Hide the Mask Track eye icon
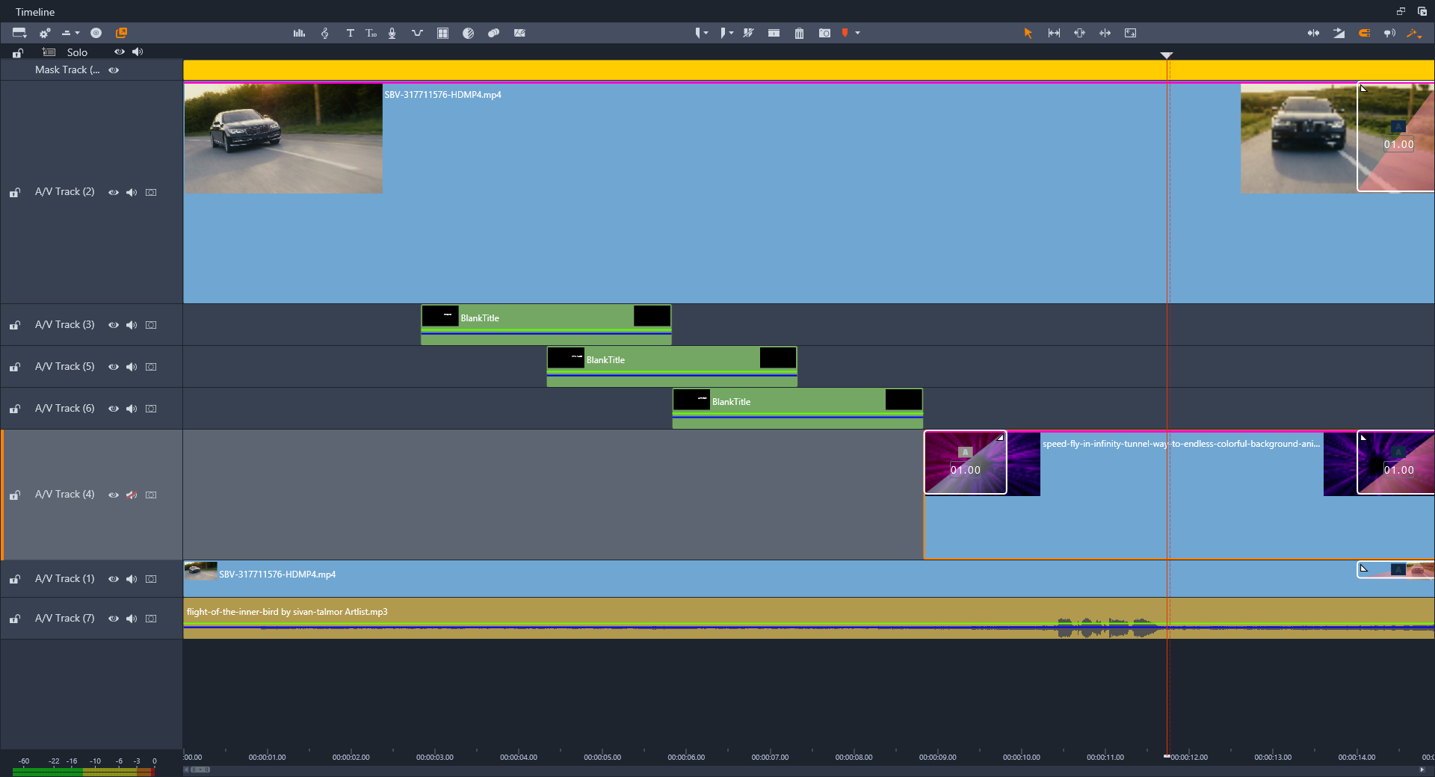The height and width of the screenshot is (777, 1435). click(x=114, y=70)
